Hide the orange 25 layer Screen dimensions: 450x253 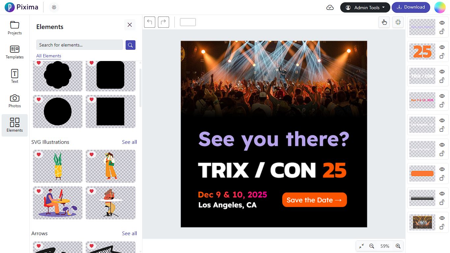click(x=442, y=47)
